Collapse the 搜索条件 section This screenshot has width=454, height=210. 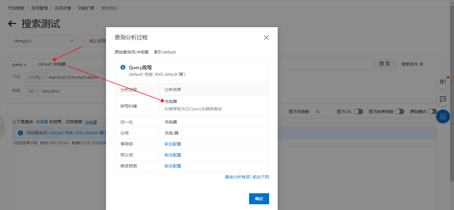coord(412,64)
